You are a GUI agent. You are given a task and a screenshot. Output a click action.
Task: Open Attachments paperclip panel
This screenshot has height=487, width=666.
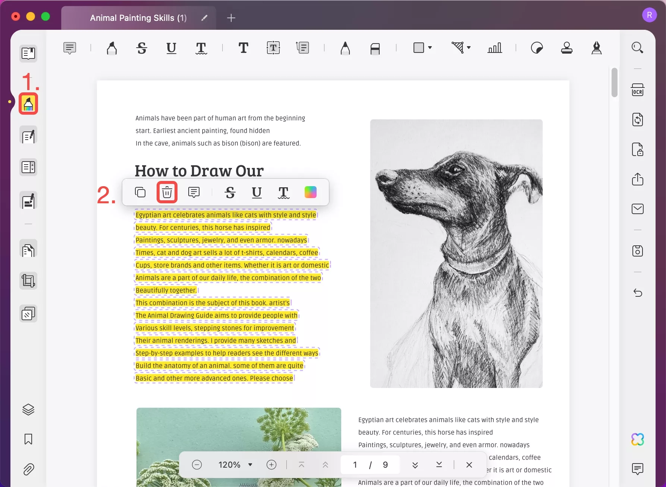(x=28, y=470)
